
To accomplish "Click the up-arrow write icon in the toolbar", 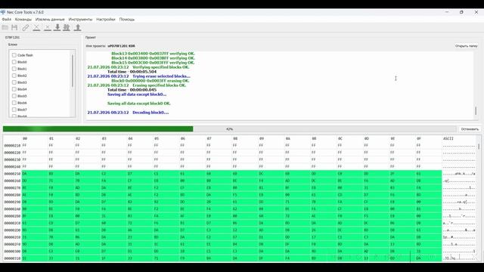I will coord(78,28).
